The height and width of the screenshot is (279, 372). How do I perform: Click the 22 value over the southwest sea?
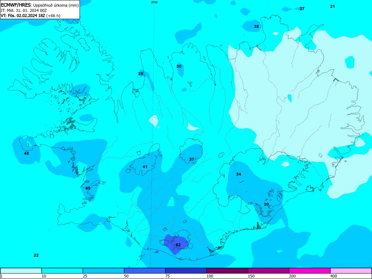36,255
